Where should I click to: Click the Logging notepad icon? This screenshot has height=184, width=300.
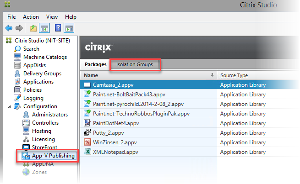17,98
